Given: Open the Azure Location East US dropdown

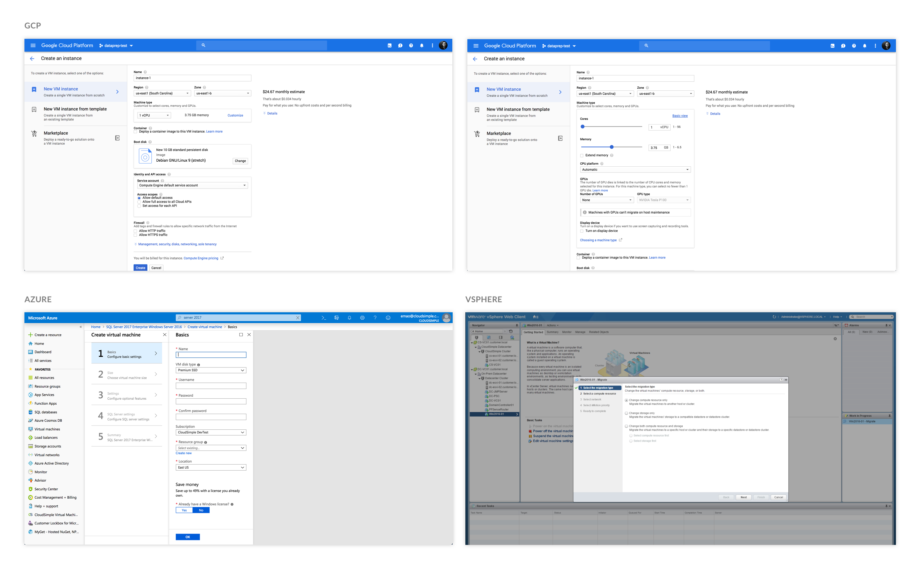Looking at the screenshot, I should pos(211,468).
